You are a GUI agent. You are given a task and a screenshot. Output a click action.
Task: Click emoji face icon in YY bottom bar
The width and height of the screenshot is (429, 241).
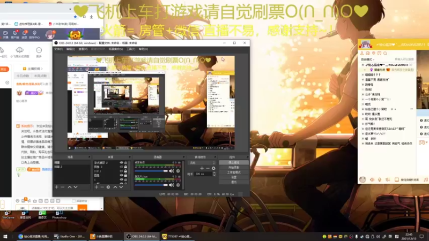(x=363, y=179)
